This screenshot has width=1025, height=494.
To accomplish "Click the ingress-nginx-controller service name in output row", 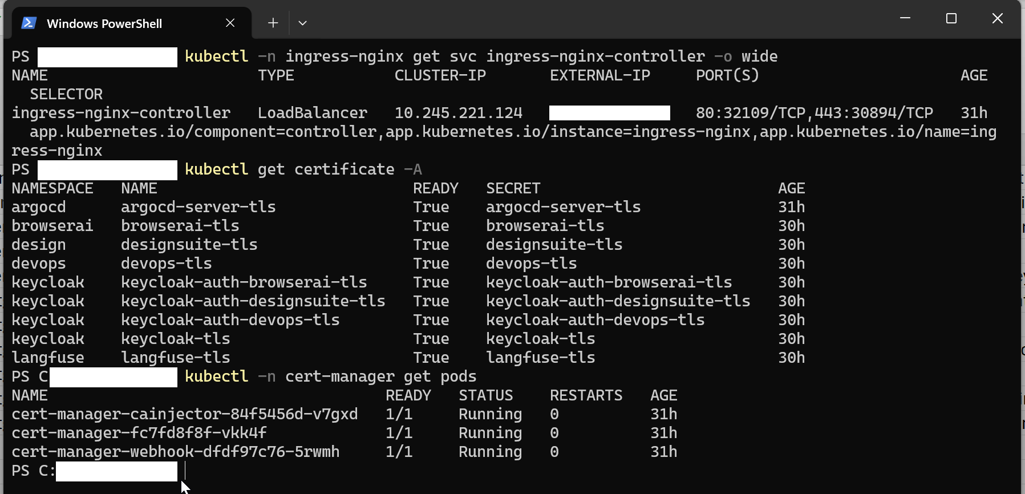I will (x=121, y=113).
